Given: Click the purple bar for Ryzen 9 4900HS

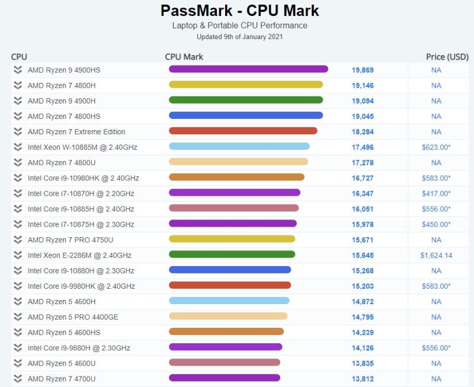Looking at the screenshot, I should coord(248,69).
